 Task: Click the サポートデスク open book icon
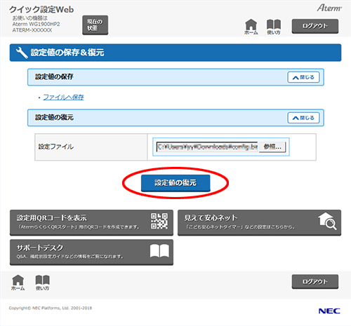pos(159,251)
